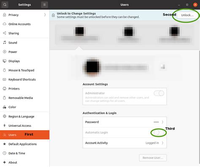Open Account Activity details chevron

click(x=162, y=143)
